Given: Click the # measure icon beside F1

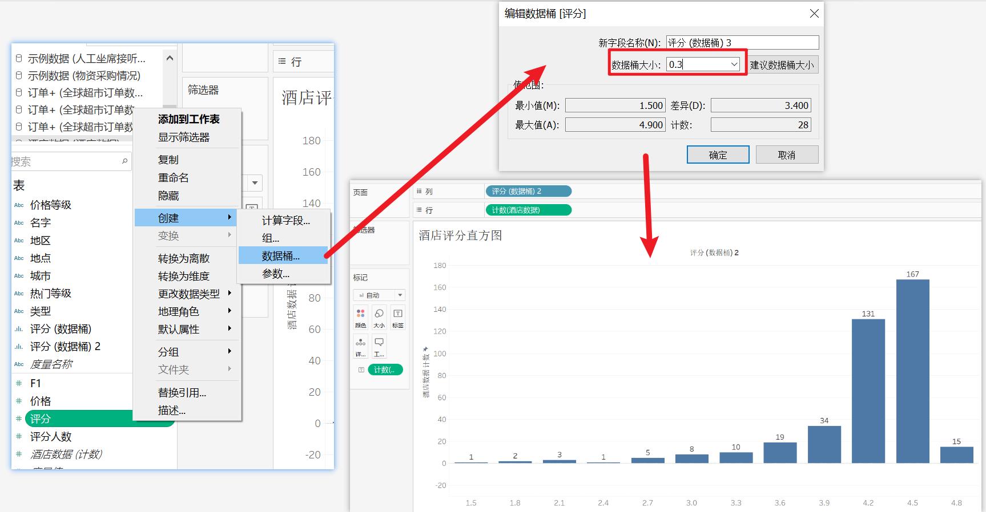Looking at the screenshot, I should click(x=19, y=383).
